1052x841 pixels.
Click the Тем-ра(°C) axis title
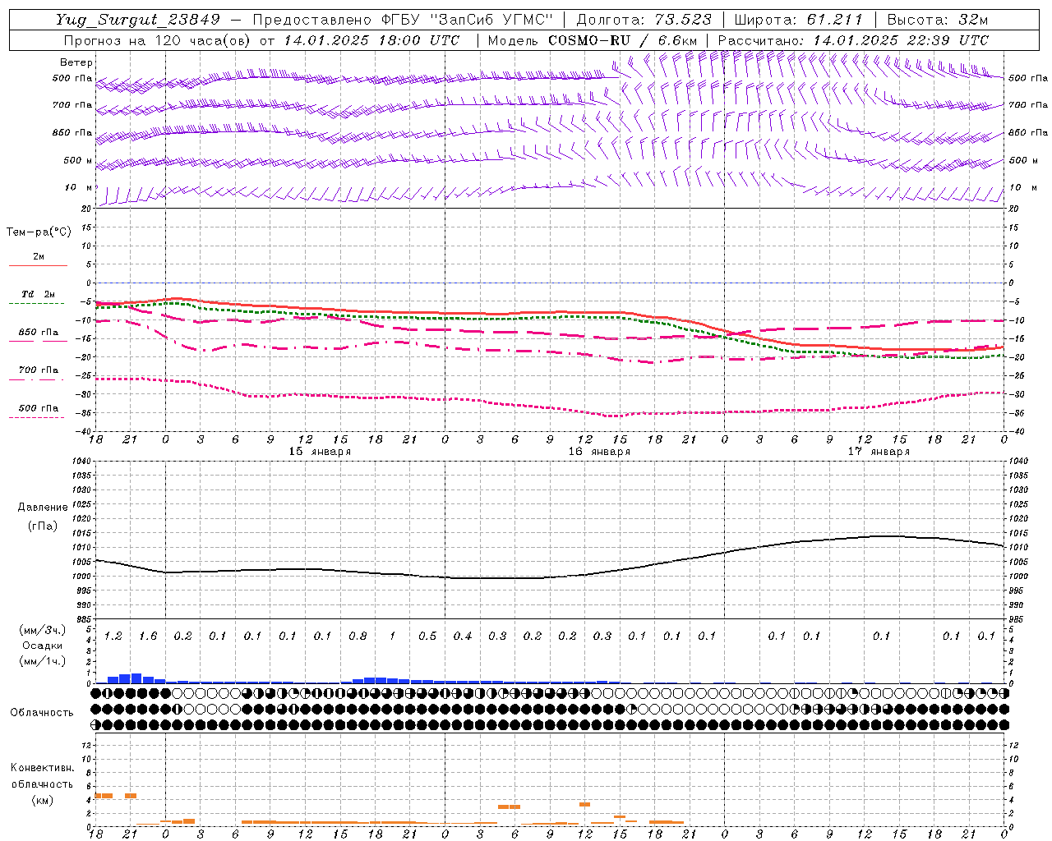point(39,232)
